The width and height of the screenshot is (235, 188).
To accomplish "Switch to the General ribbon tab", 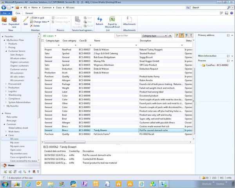I will pyautogui.click(x=29, y=13).
